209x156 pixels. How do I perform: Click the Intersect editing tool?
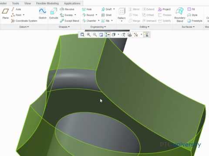(149, 21)
